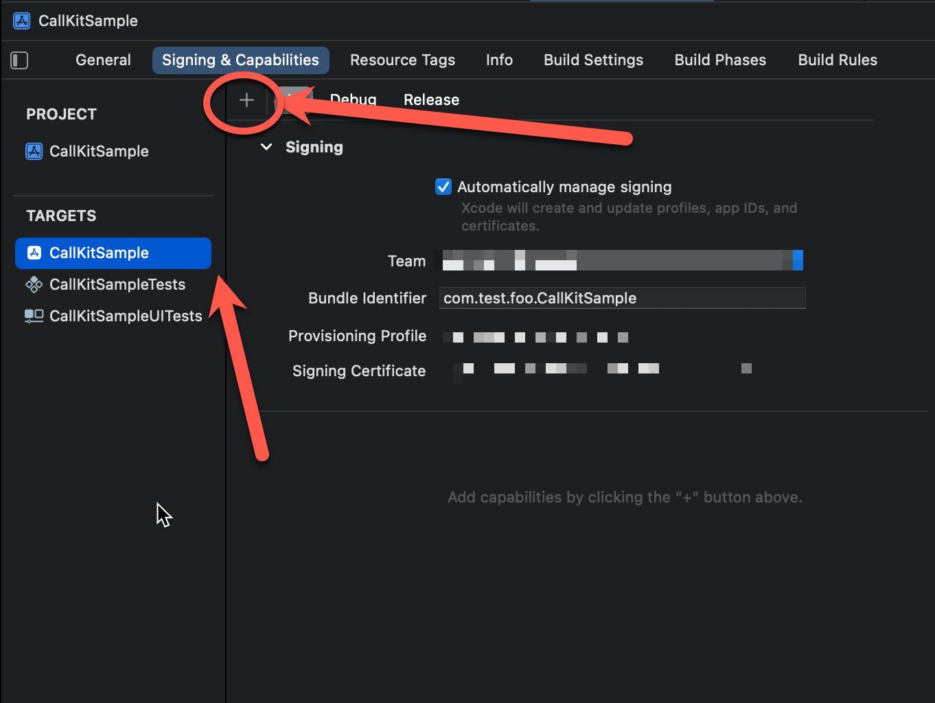This screenshot has width=935, height=703.
Task: Open the Build Phases tab
Action: pos(720,60)
